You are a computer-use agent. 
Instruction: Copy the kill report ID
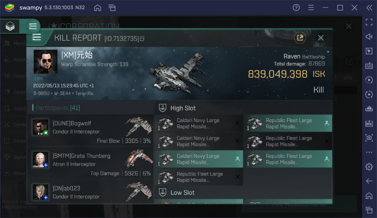pos(142,38)
